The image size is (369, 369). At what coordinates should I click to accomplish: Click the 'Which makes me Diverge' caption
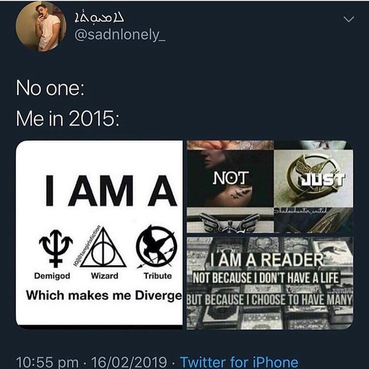104,296
